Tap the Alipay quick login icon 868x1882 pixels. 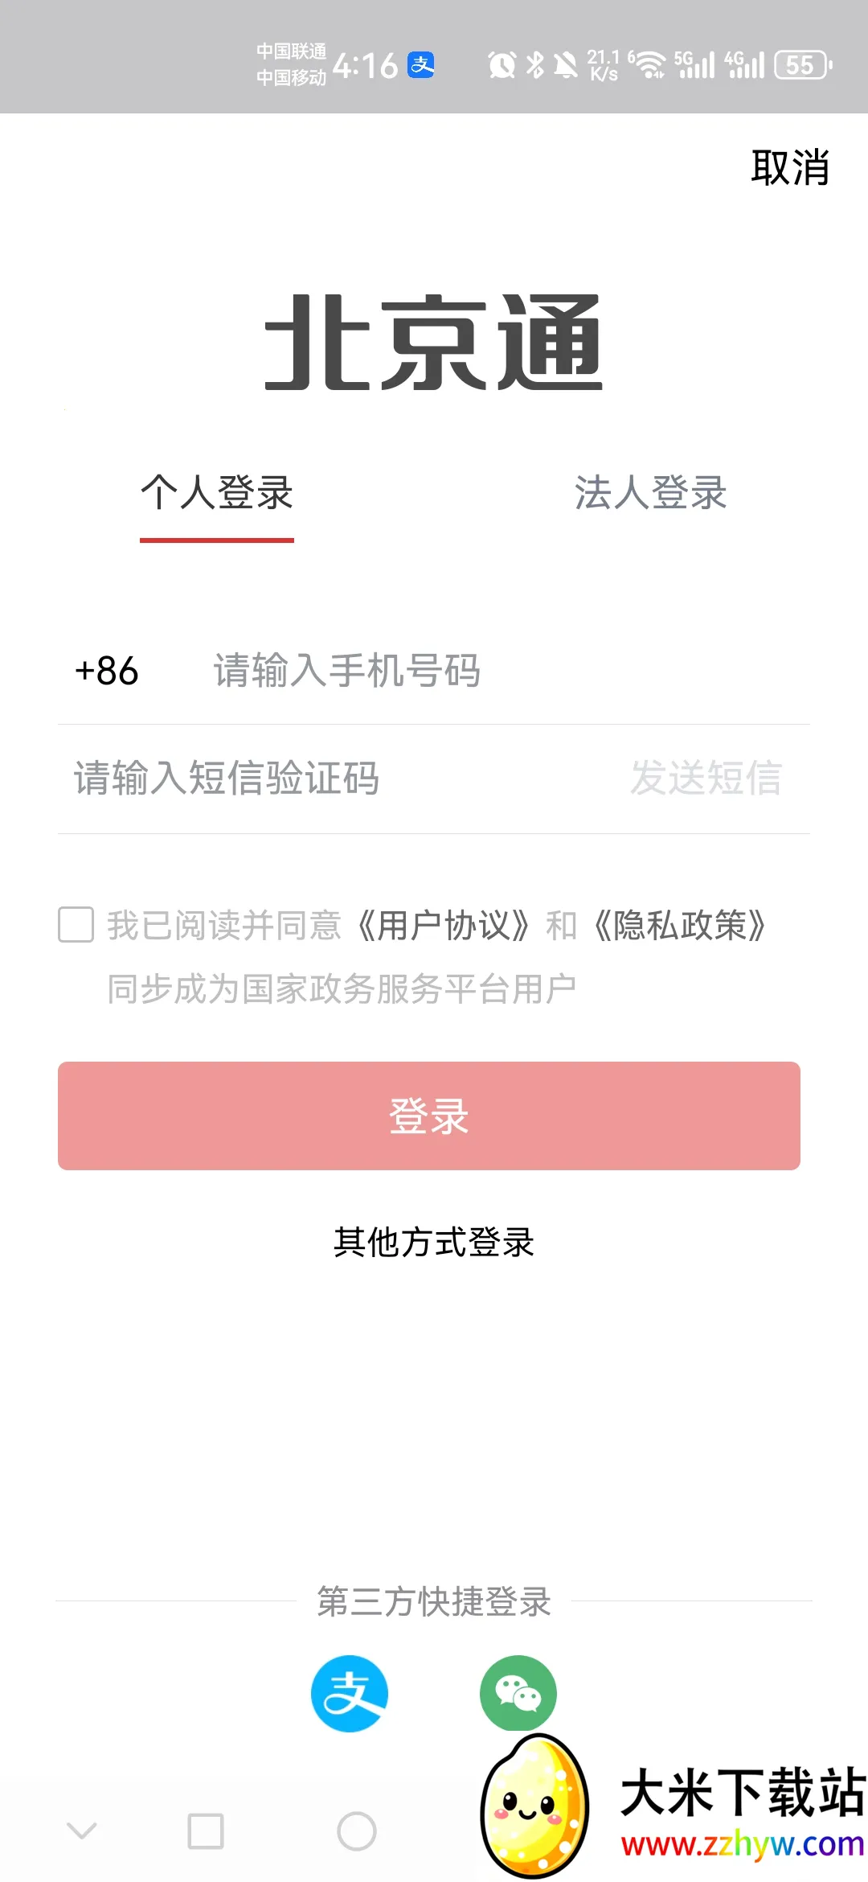(x=350, y=1693)
